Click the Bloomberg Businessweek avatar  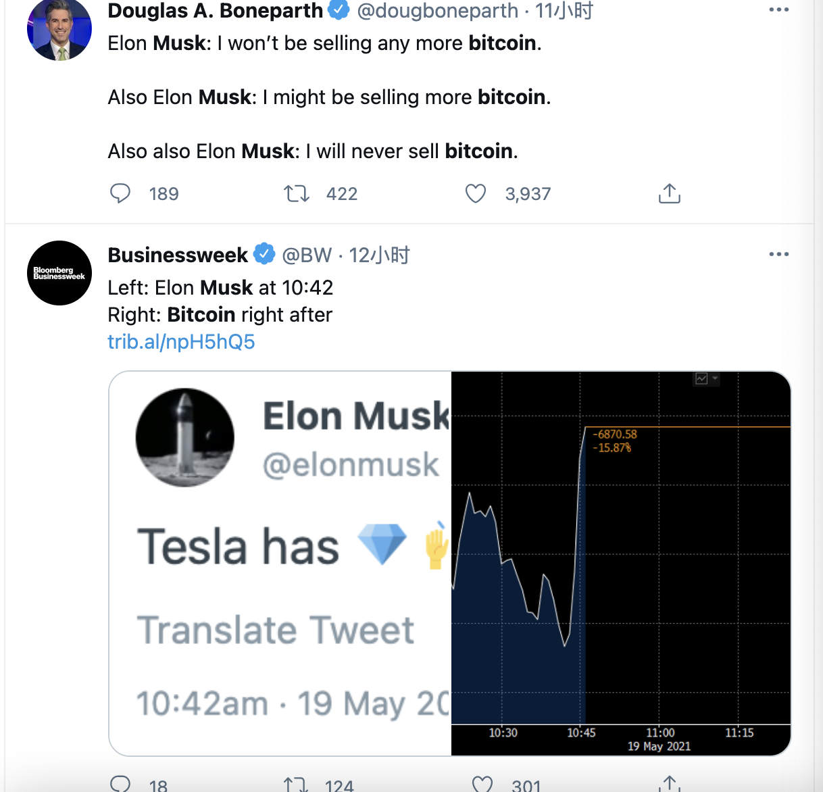tap(59, 273)
